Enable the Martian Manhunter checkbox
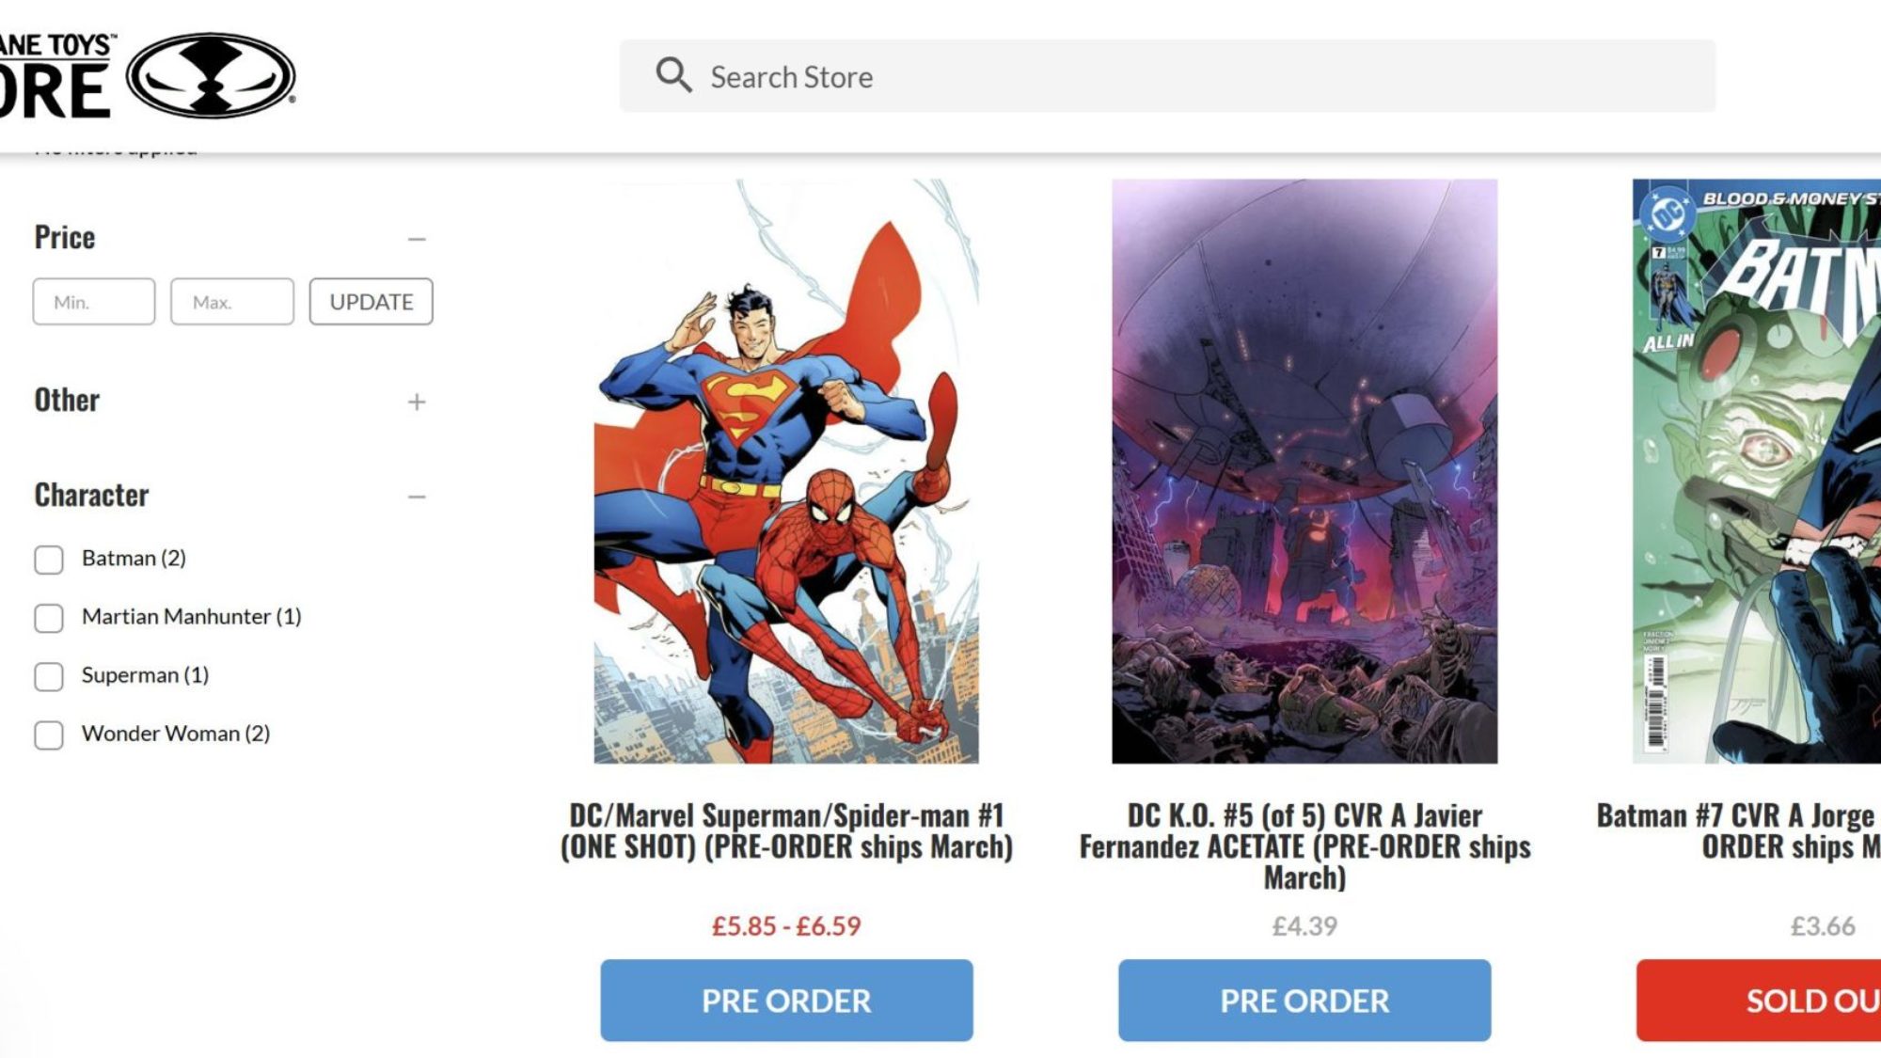Screen dimensions: 1881x1058 (49, 618)
